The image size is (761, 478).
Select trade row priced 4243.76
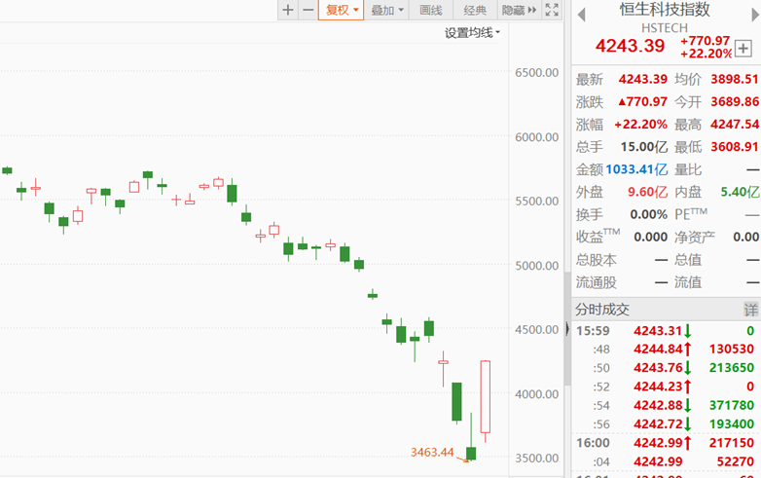pos(666,368)
